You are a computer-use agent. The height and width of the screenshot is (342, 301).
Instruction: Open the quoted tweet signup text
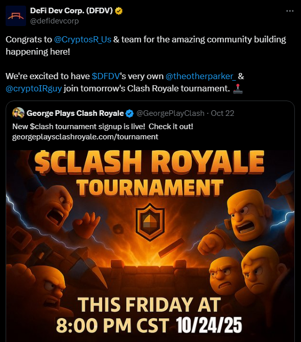[x=103, y=127]
